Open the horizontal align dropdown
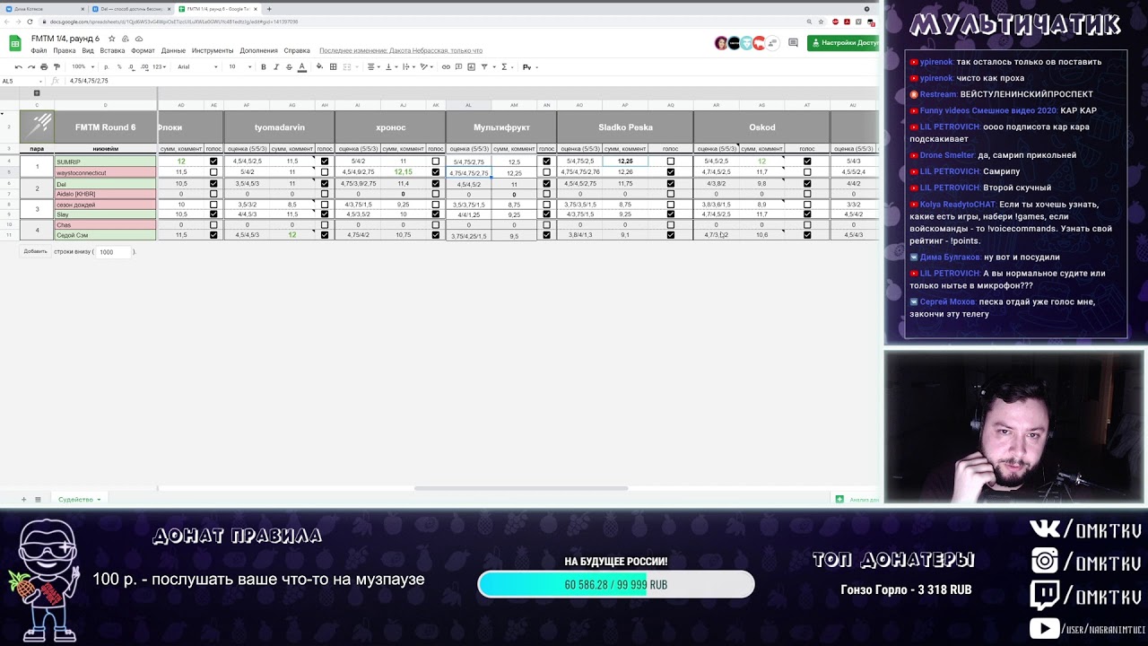The image size is (1148, 646). pyautogui.click(x=373, y=66)
